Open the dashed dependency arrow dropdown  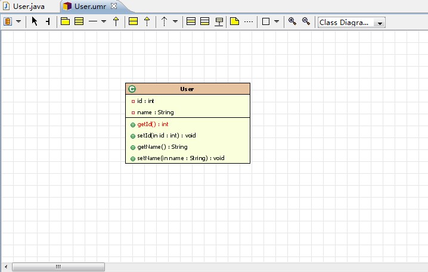(175, 21)
